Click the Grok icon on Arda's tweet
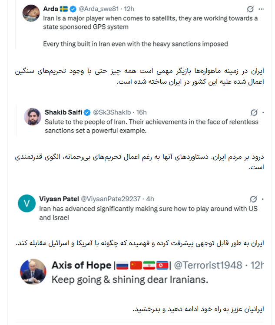The image size is (275, 325). tap(250, 9)
